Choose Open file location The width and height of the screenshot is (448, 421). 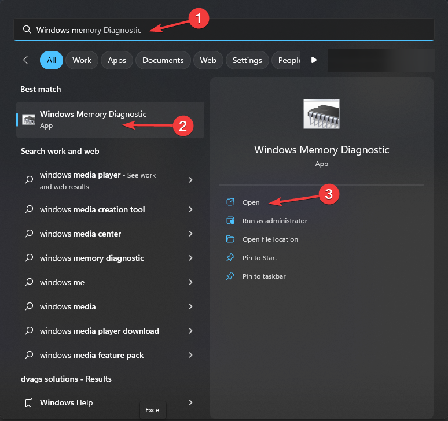coord(270,239)
